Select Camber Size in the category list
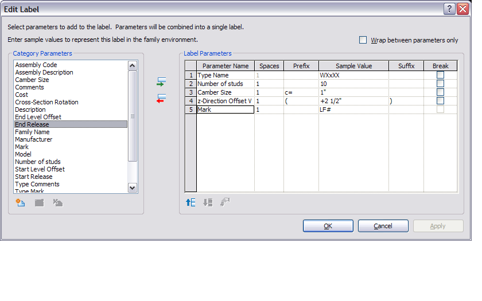 (x=71, y=80)
